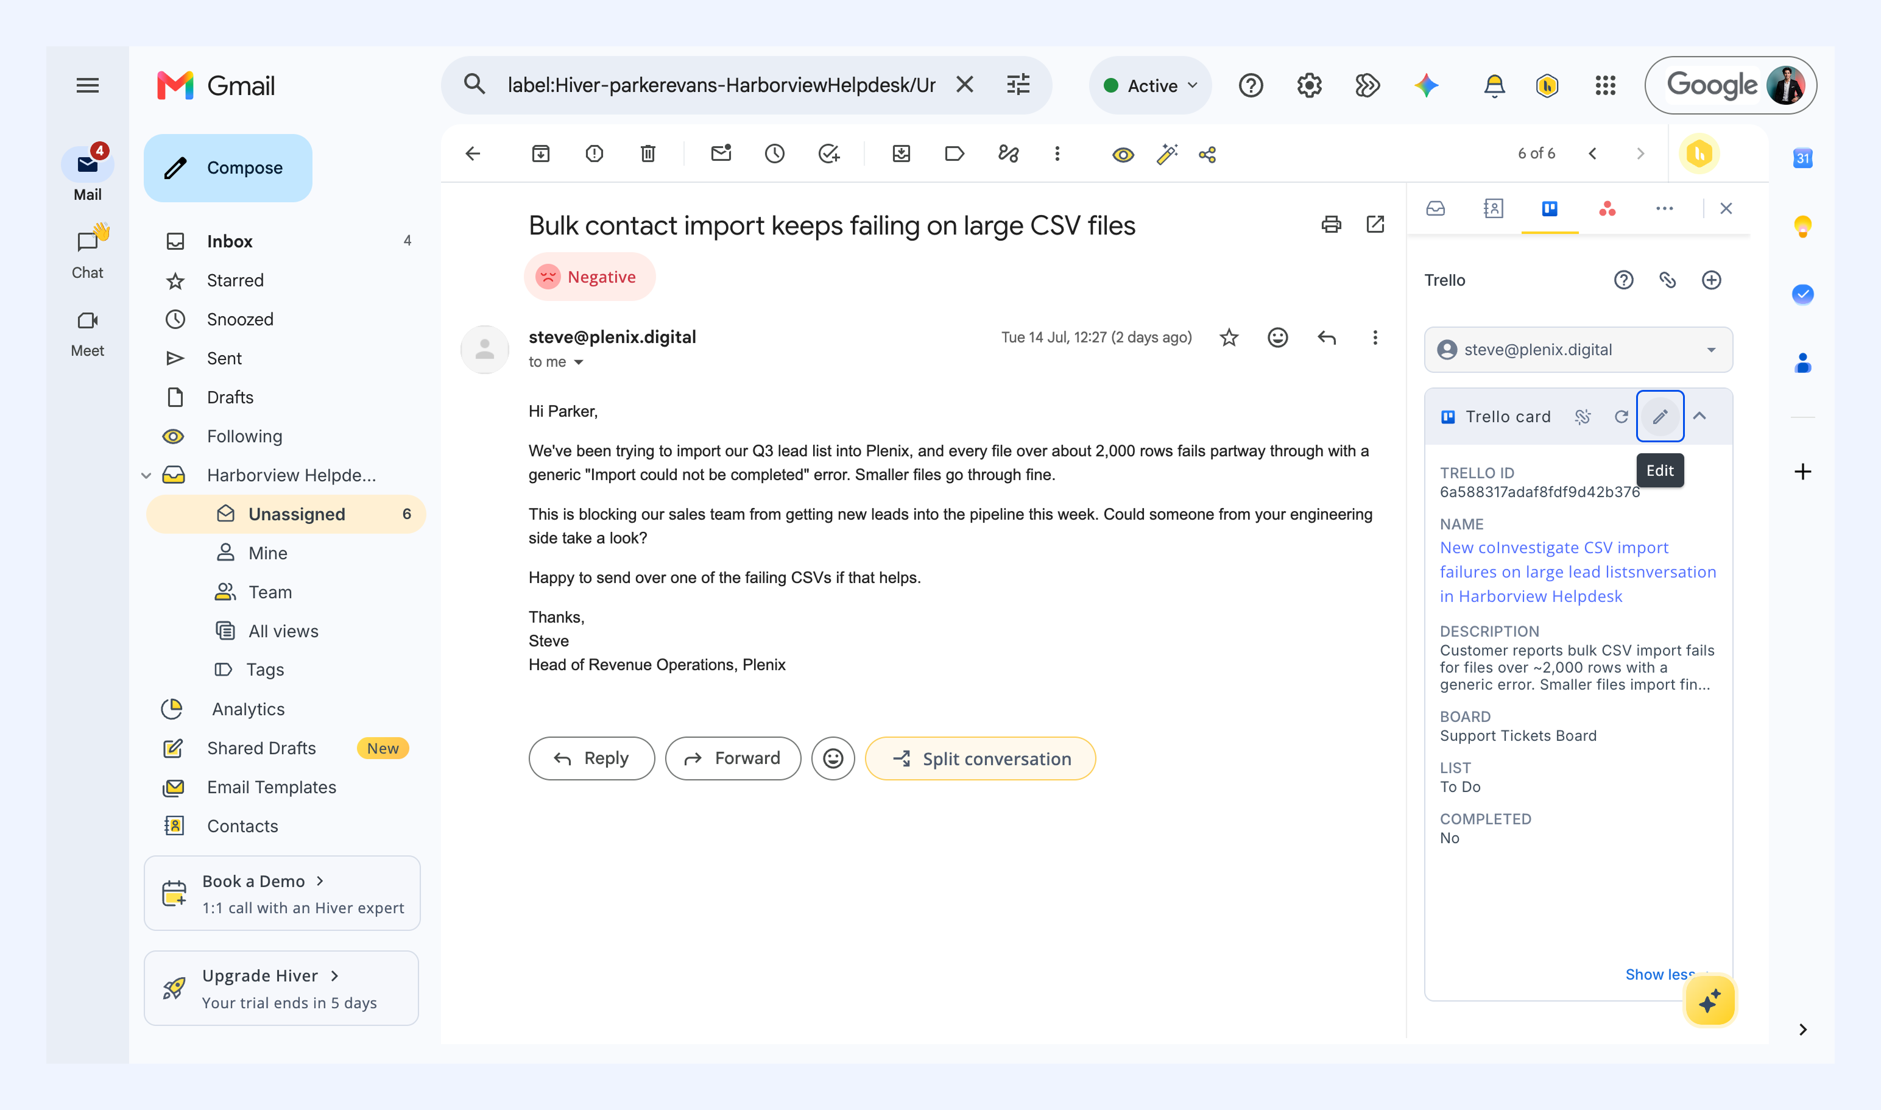The height and width of the screenshot is (1110, 1881).
Task: Collapse the Trello card section
Action: pyautogui.click(x=1699, y=417)
